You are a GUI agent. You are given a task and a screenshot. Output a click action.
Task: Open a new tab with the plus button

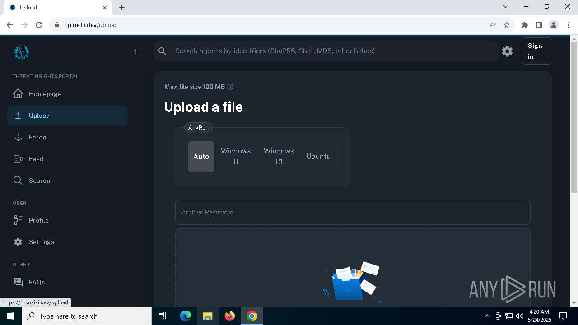pyautogui.click(x=122, y=8)
